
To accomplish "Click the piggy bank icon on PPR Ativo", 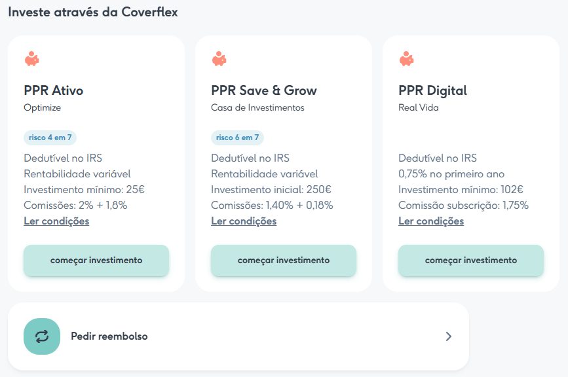I will tap(31, 59).
